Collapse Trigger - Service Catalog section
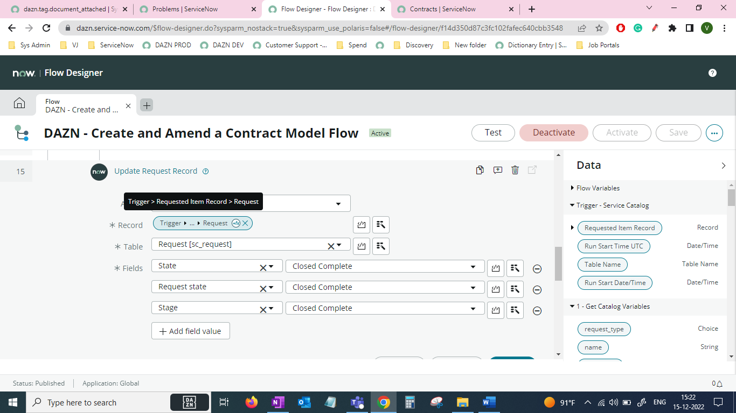Viewport: 736px width, 413px height. (x=572, y=205)
